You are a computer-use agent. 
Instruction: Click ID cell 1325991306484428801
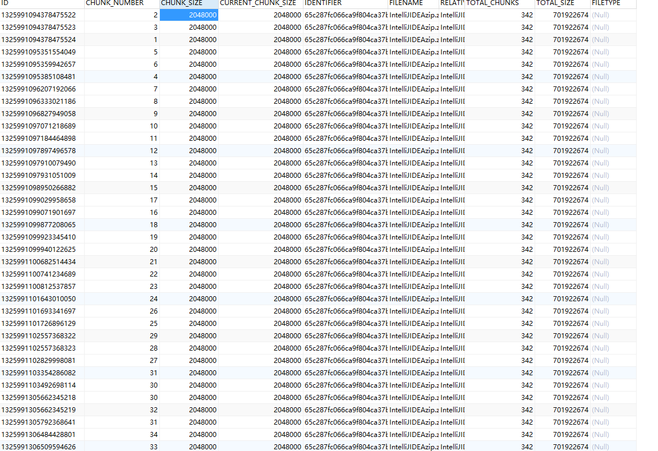[42, 435]
